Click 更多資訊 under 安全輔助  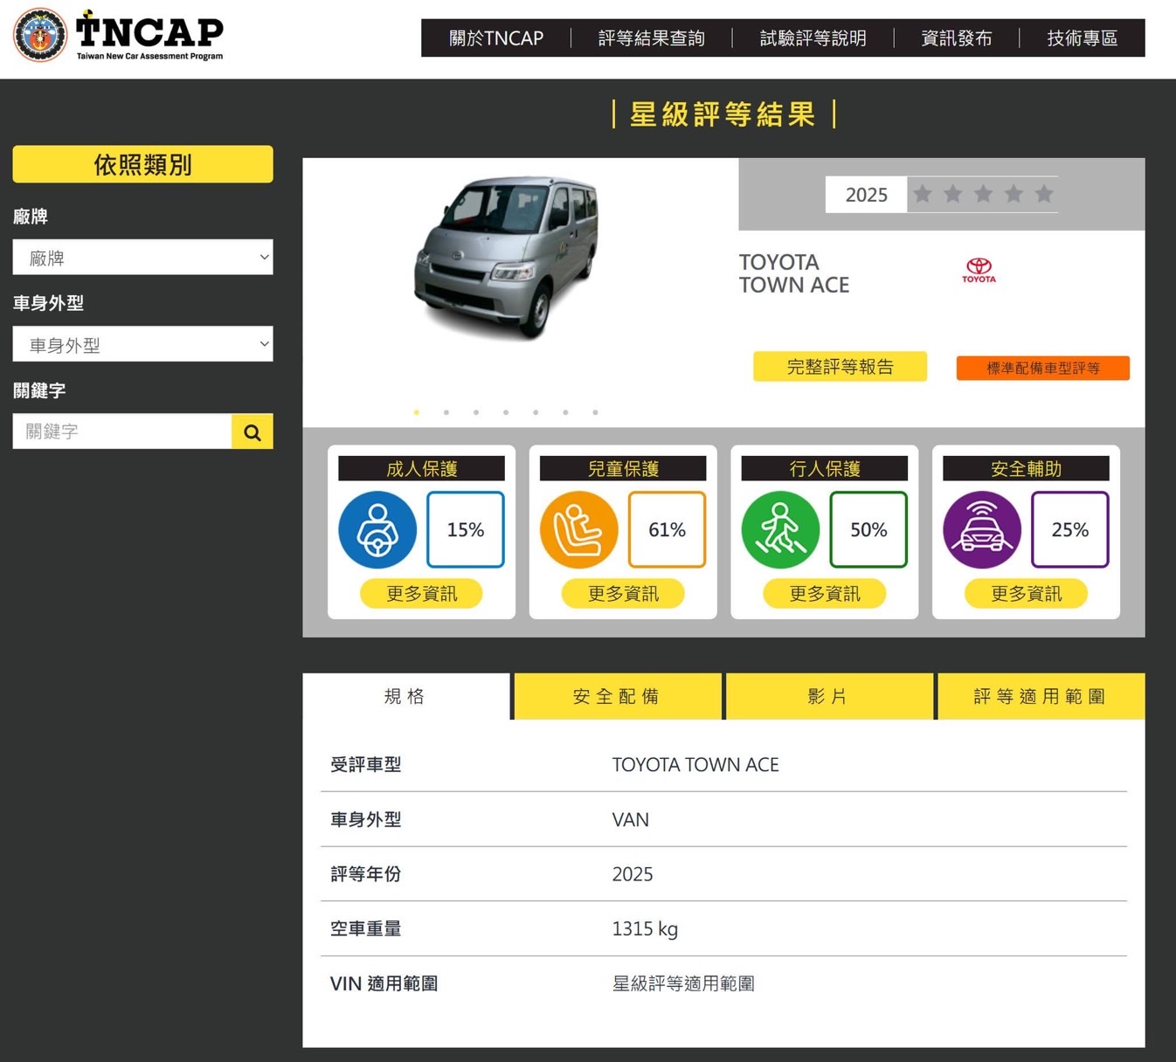(x=1027, y=594)
